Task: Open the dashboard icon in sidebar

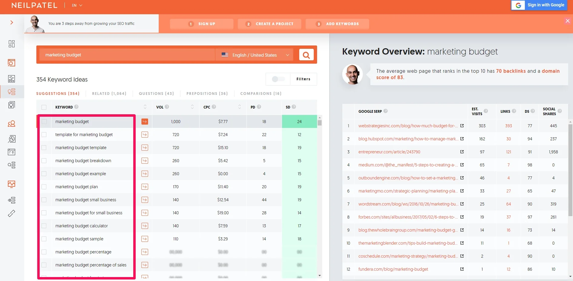Action: click(x=12, y=44)
